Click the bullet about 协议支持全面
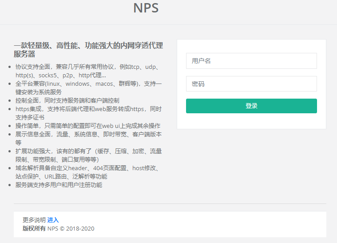The width and height of the screenshot is (337, 243). pos(87,71)
